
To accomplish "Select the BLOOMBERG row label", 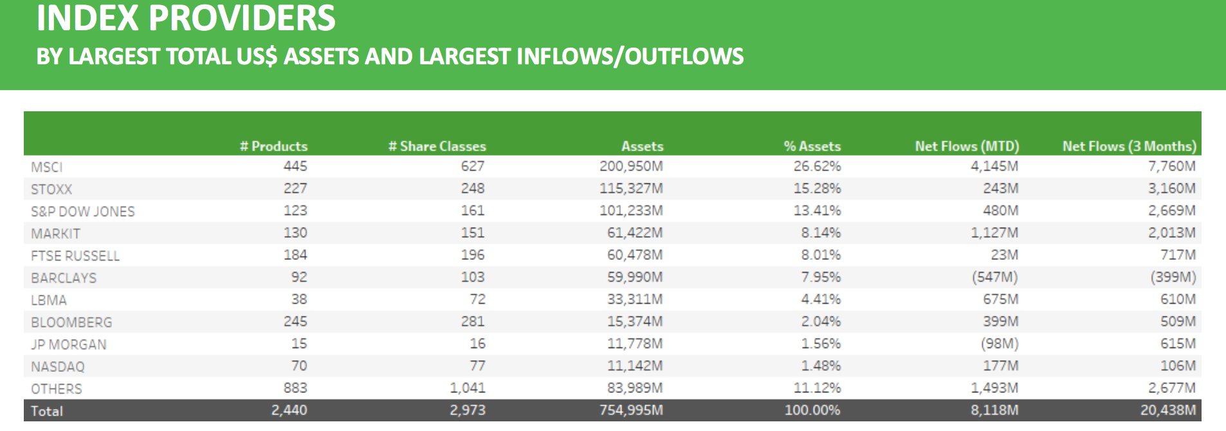I will click(x=71, y=322).
